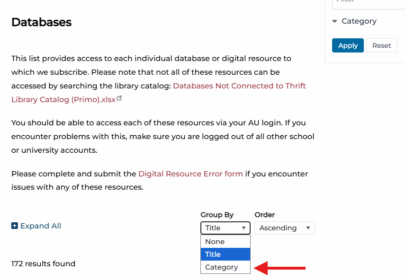The image size is (406, 280).
Task: Click the Databases page heading
Action: (41, 22)
